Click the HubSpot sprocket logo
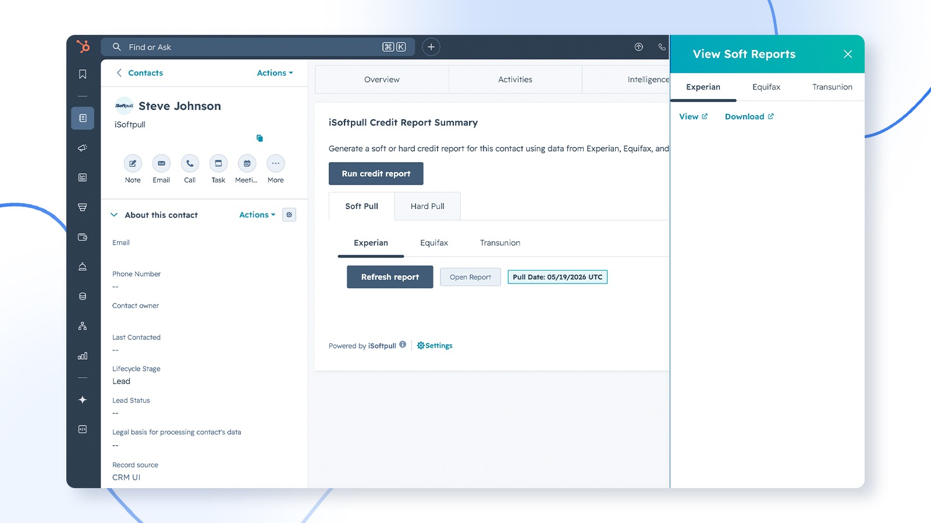 point(83,46)
